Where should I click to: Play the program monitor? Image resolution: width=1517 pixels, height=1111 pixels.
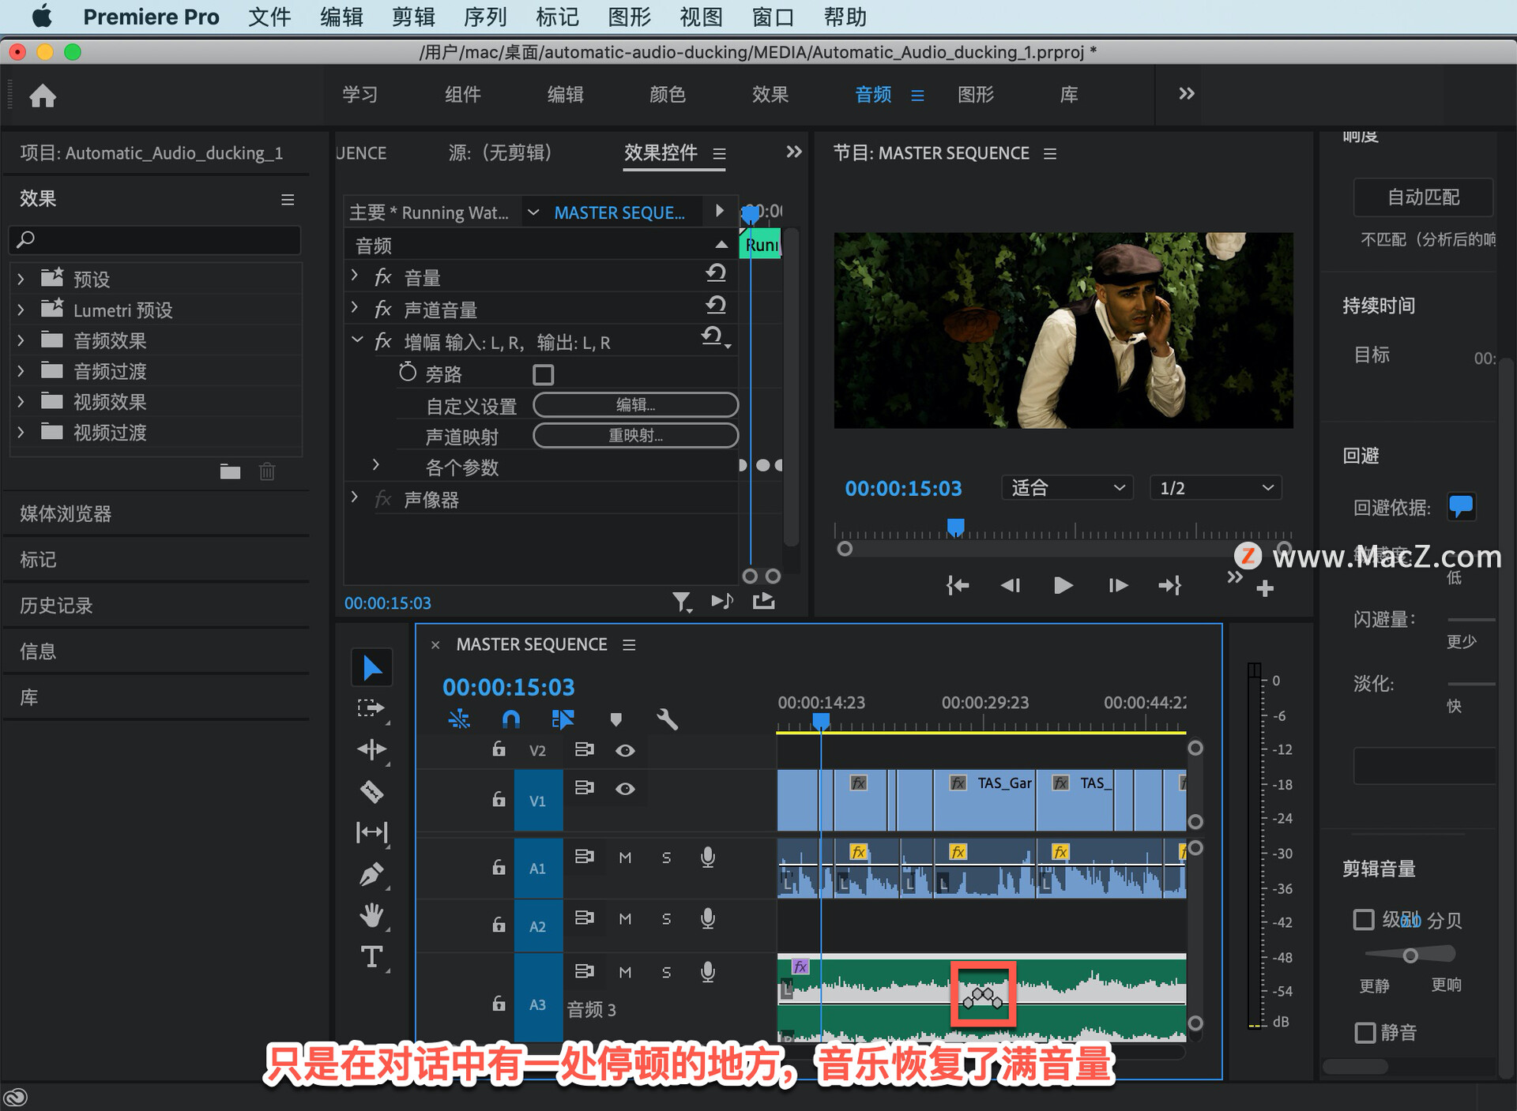(1063, 585)
